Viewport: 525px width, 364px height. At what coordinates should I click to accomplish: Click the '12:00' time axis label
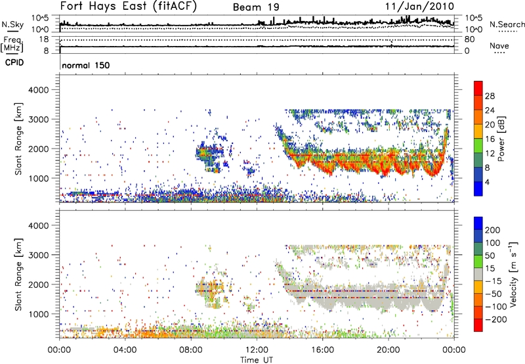pyautogui.click(x=257, y=350)
